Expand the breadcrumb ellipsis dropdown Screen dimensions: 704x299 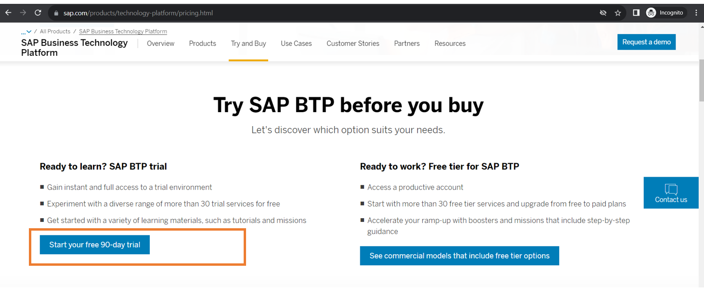tap(26, 32)
